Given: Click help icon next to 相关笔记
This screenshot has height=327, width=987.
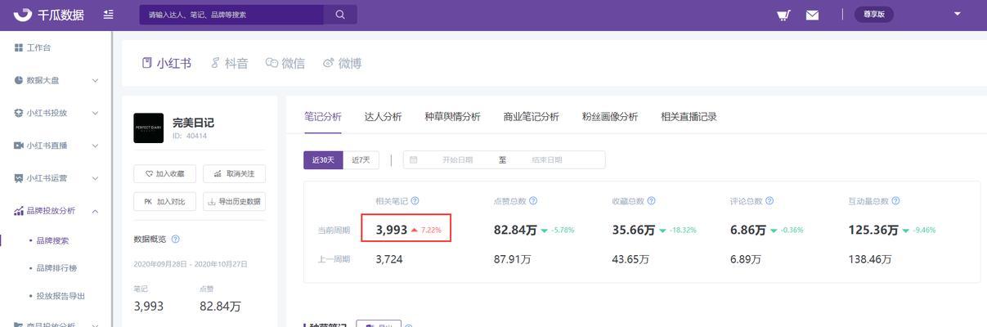Looking at the screenshot, I should tap(415, 201).
